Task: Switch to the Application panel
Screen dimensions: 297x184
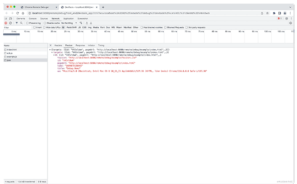Action: [x=69, y=19]
